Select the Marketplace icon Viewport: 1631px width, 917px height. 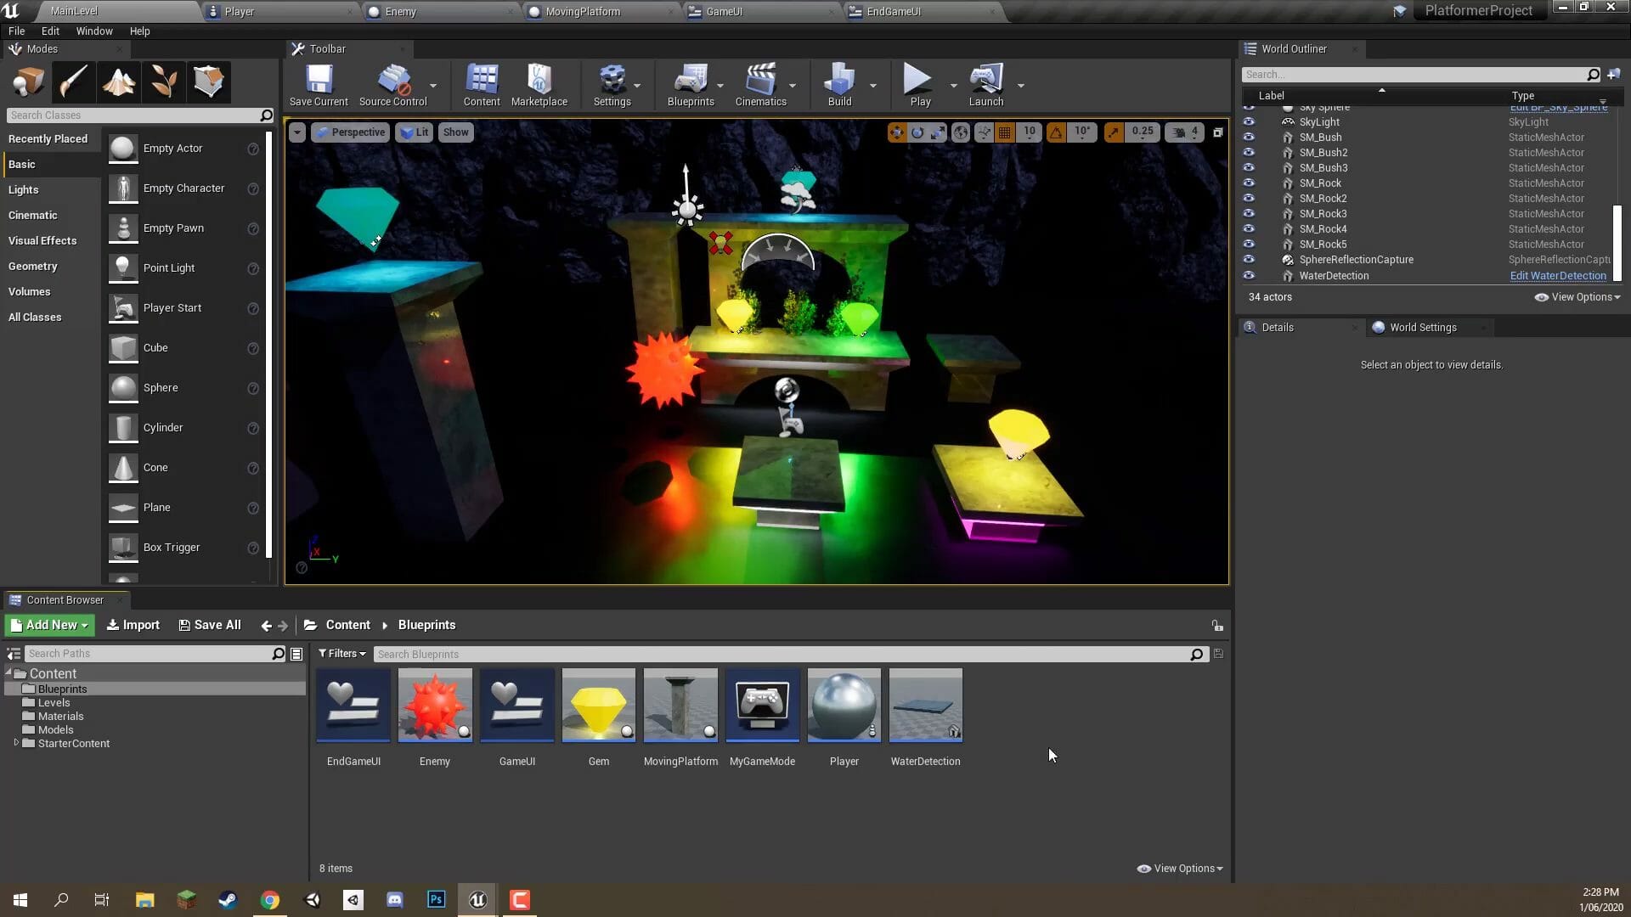point(539,84)
